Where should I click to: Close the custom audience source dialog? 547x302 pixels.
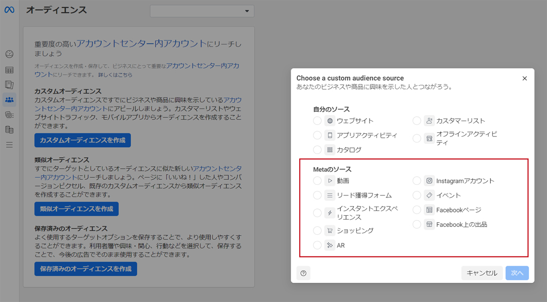click(x=525, y=78)
